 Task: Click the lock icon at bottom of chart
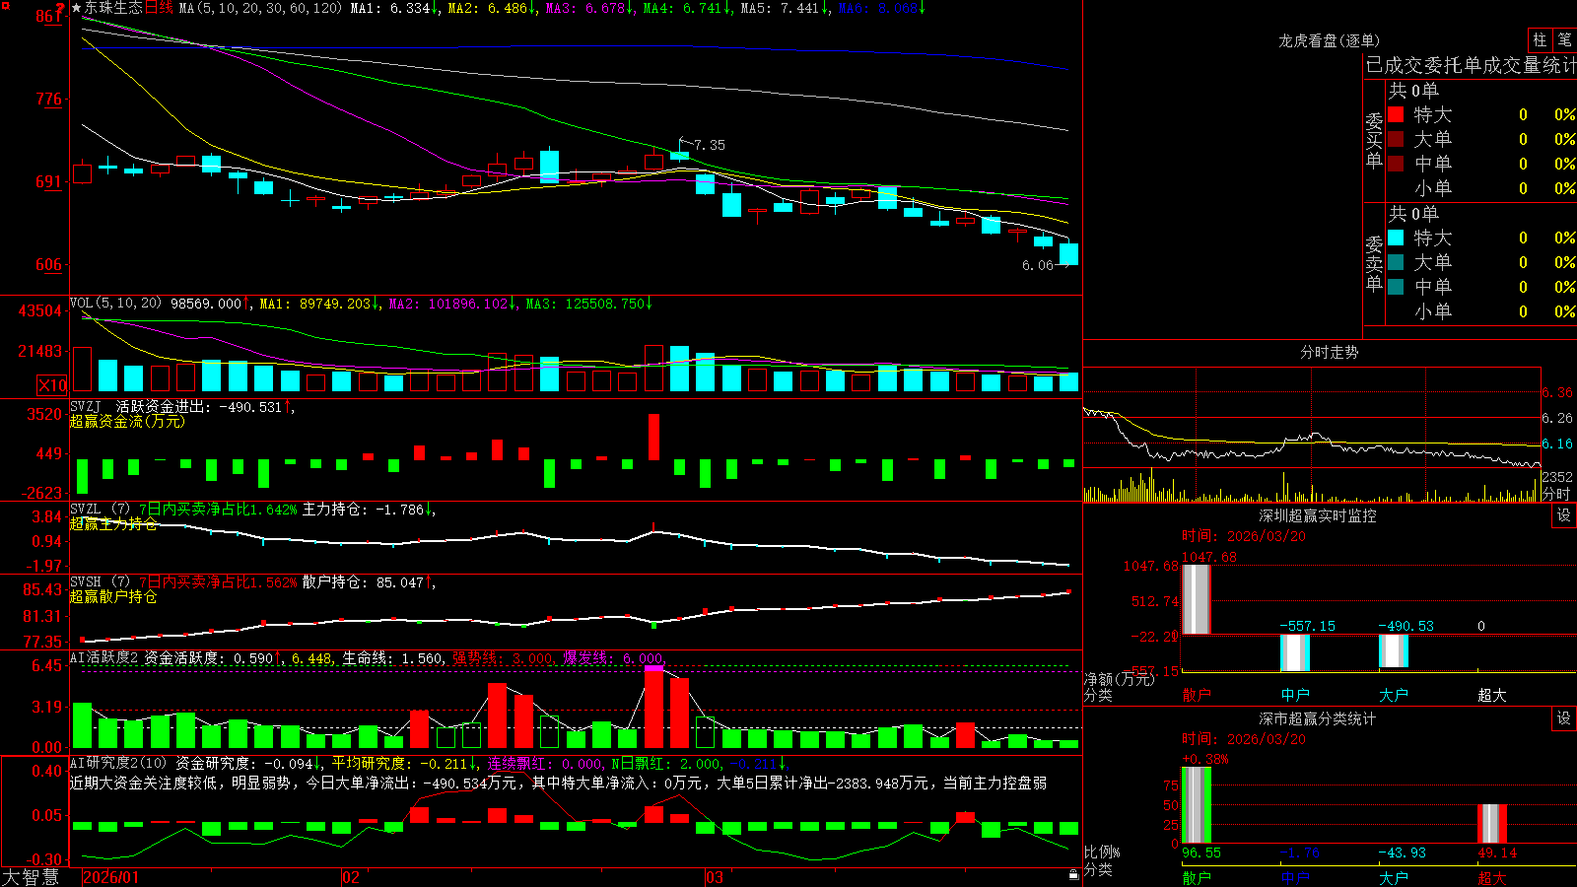tap(1074, 874)
